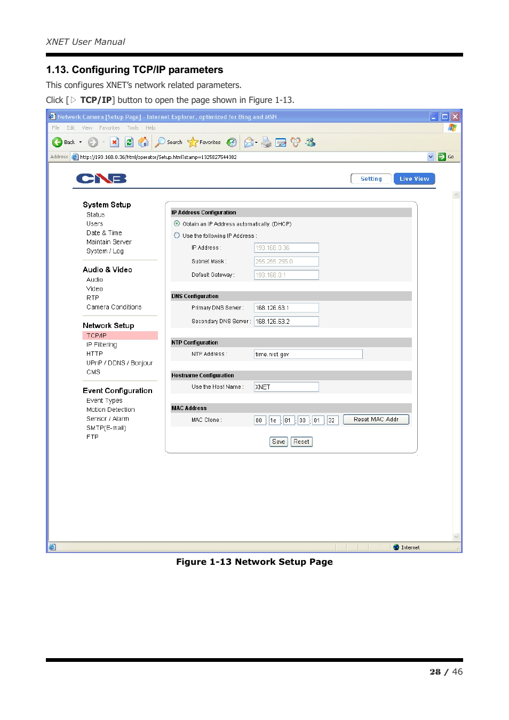The image size is (509, 720).
Task: Click the Internet zone globe in status bar
Action: [x=396, y=547]
